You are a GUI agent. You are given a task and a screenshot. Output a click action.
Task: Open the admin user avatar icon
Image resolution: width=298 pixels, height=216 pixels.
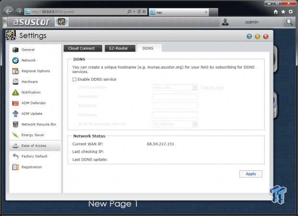[225, 22]
